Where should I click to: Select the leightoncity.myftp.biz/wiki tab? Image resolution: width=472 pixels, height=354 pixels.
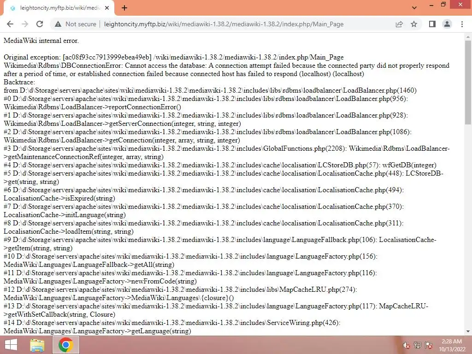pyautogui.click(x=59, y=8)
